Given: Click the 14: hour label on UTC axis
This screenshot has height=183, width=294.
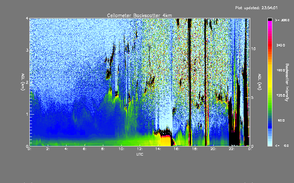Looking at the screenshot, I should tap(158, 149).
